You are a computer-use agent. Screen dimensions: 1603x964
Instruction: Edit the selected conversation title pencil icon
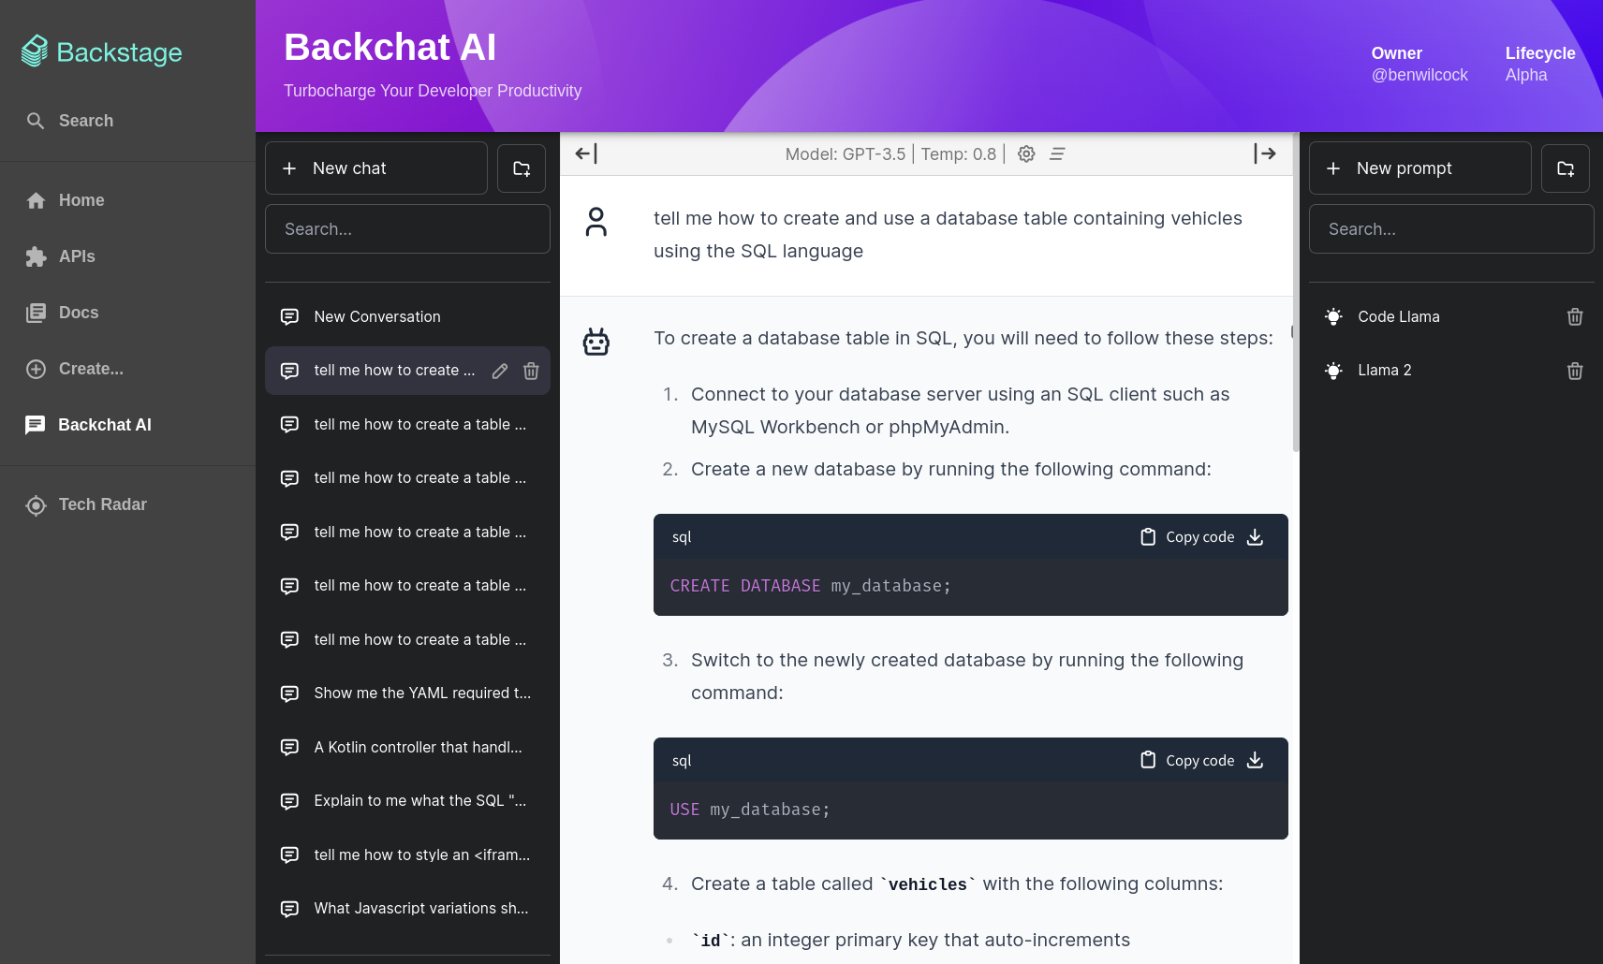click(500, 371)
